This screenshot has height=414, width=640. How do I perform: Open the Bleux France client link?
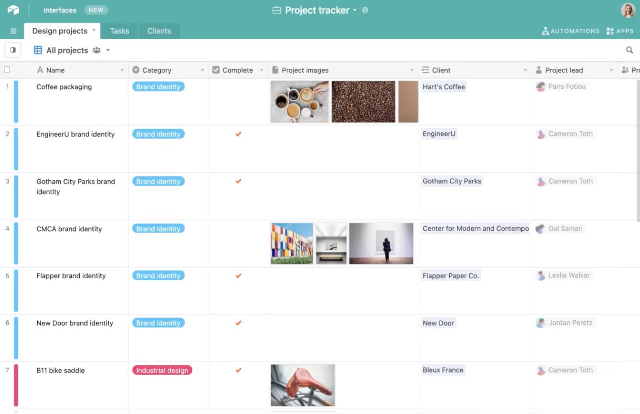pyautogui.click(x=443, y=370)
